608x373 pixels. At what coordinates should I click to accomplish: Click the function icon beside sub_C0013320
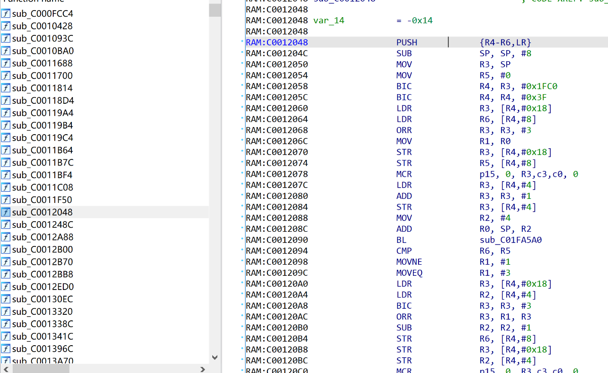(x=6, y=311)
